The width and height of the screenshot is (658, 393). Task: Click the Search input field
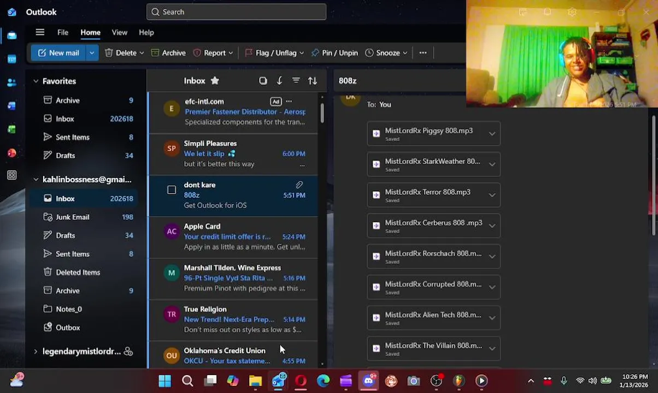coord(236,11)
